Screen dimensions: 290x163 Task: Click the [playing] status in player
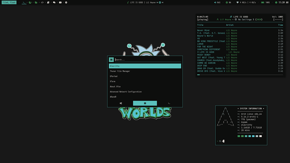click(x=203, y=19)
